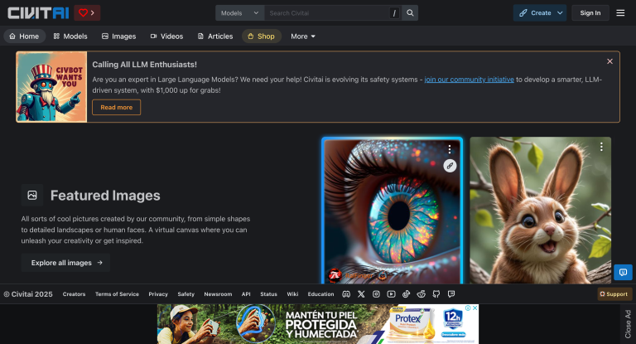Open the feedback chat bubble button
The image size is (636, 344).
623,272
